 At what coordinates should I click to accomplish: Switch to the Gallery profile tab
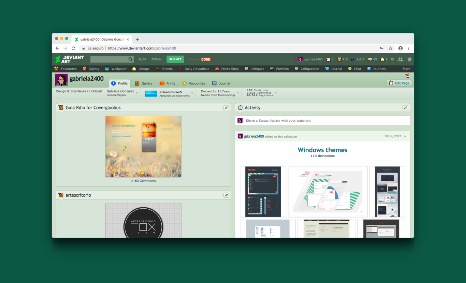(x=144, y=83)
